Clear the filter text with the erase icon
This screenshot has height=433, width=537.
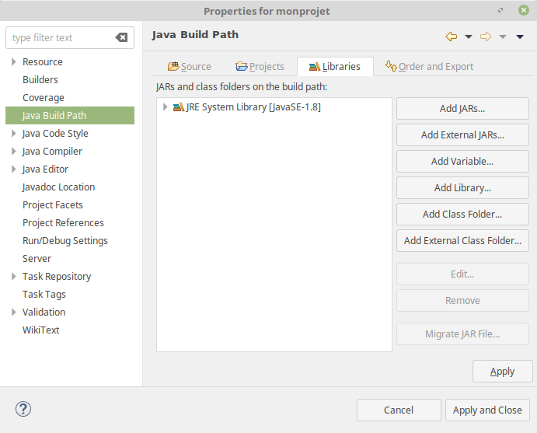coord(121,37)
